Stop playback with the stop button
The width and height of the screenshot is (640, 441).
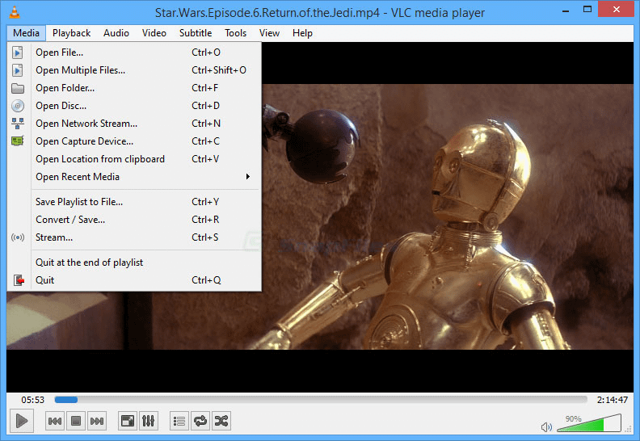pyautogui.click(x=76, y=421)
